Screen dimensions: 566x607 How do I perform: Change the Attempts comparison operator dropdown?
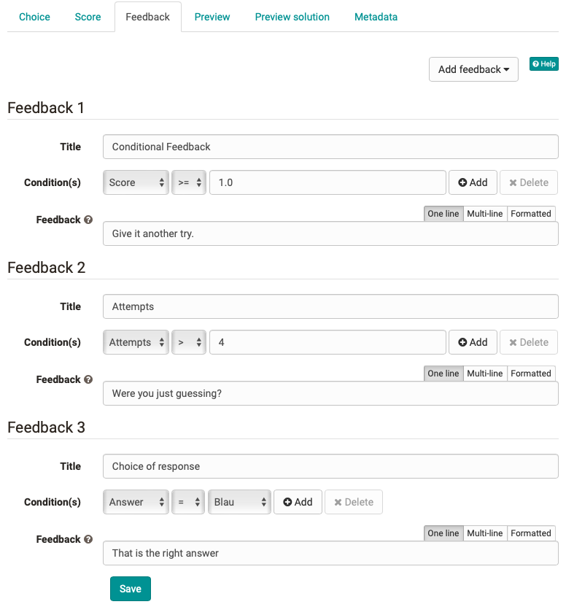tap(188, 342)
